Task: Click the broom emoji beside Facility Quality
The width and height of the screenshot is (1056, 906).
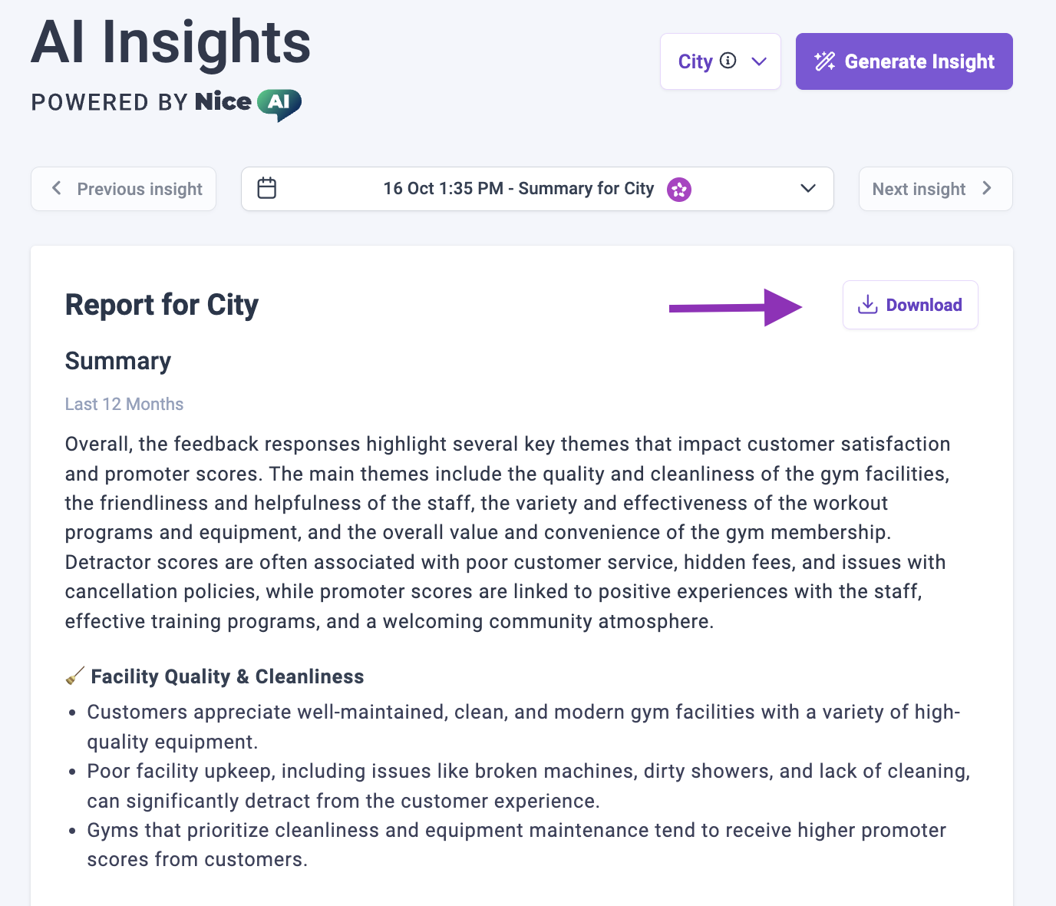Action: 75,676
